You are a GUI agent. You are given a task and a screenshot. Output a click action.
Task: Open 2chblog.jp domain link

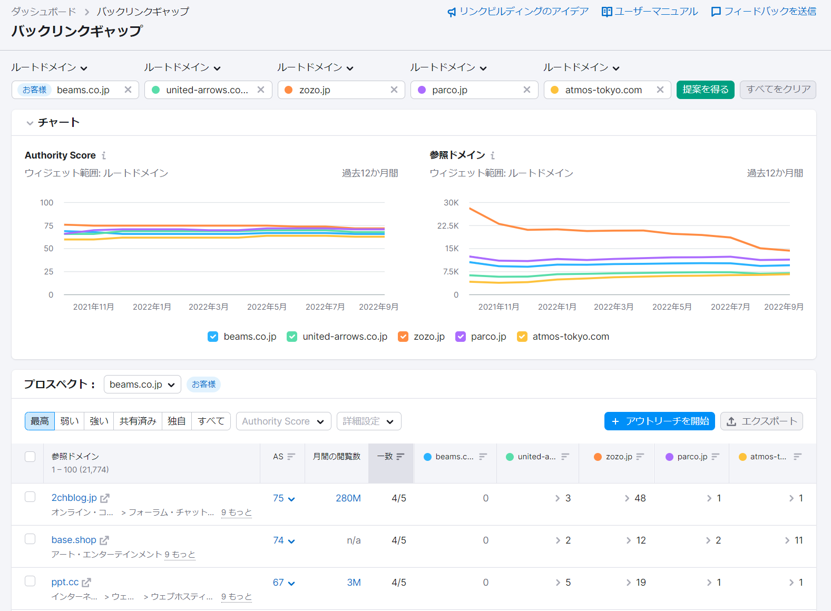coord(74,498)
